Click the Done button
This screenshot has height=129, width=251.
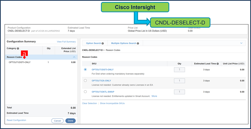(71, 121)
